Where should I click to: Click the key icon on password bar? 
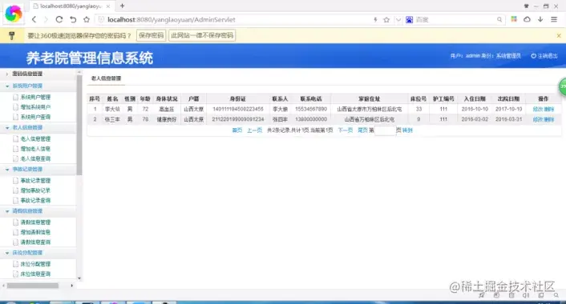(x=11, y=36)
